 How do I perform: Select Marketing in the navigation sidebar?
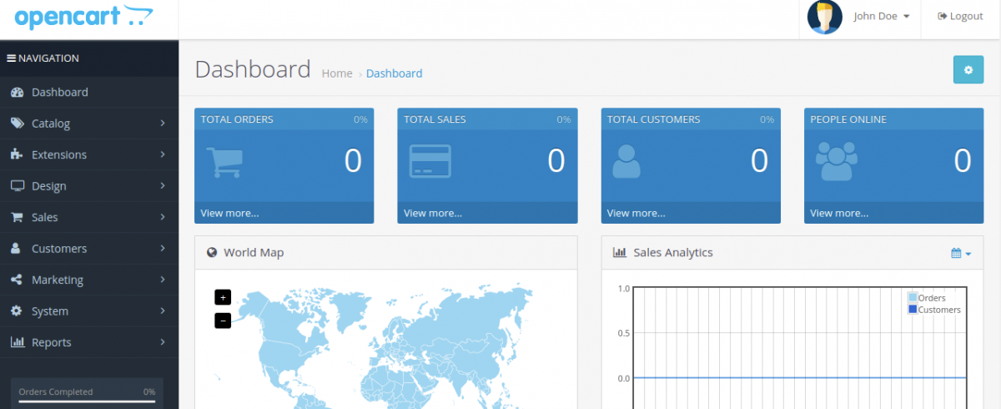(57, 280)
